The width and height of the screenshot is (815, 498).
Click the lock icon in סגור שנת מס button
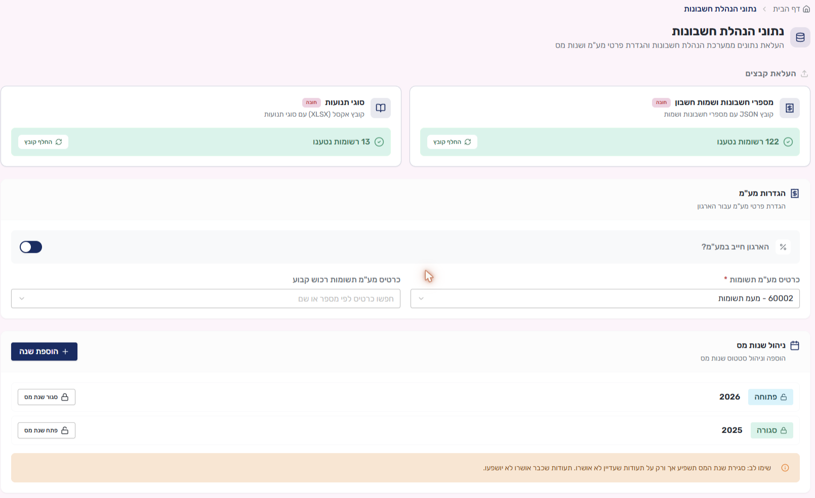click(x=65, y=397)
